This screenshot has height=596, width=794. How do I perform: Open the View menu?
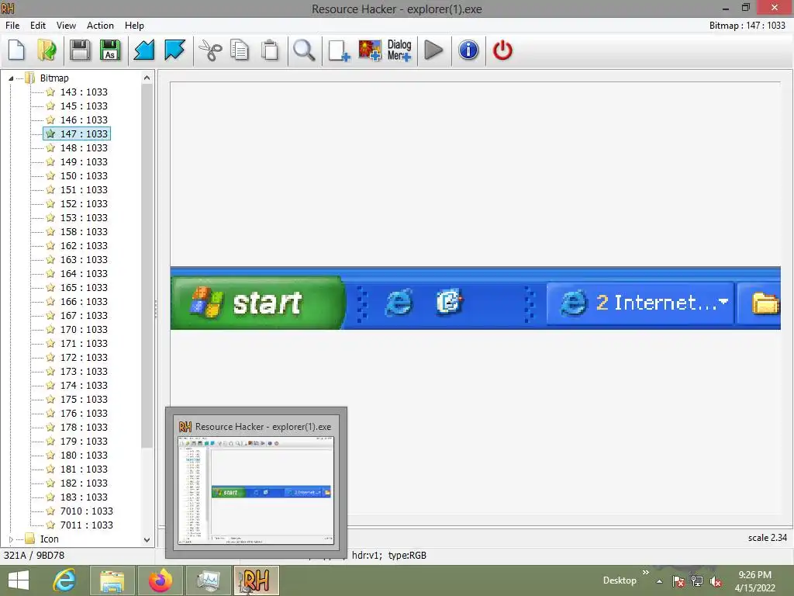(67, 26)
